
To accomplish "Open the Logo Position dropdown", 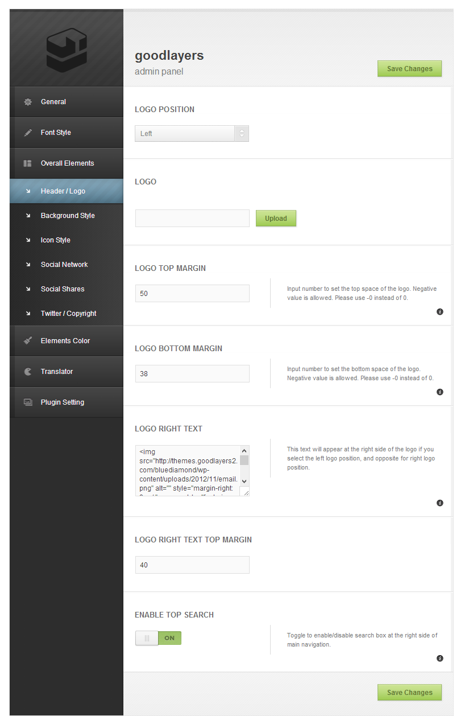I will click(x=192, y=134).
